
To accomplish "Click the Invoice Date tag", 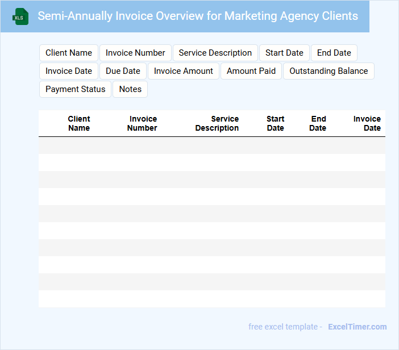I will point(69,71).
